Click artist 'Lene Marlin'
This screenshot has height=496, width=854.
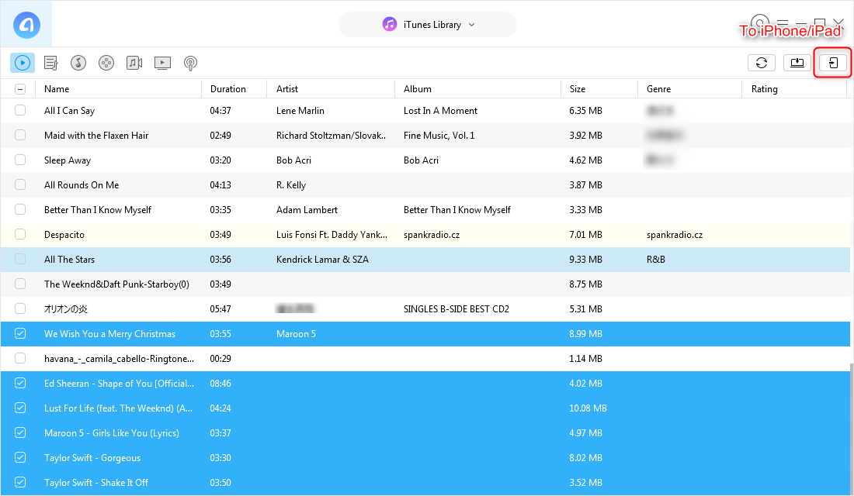click(300, 110)
